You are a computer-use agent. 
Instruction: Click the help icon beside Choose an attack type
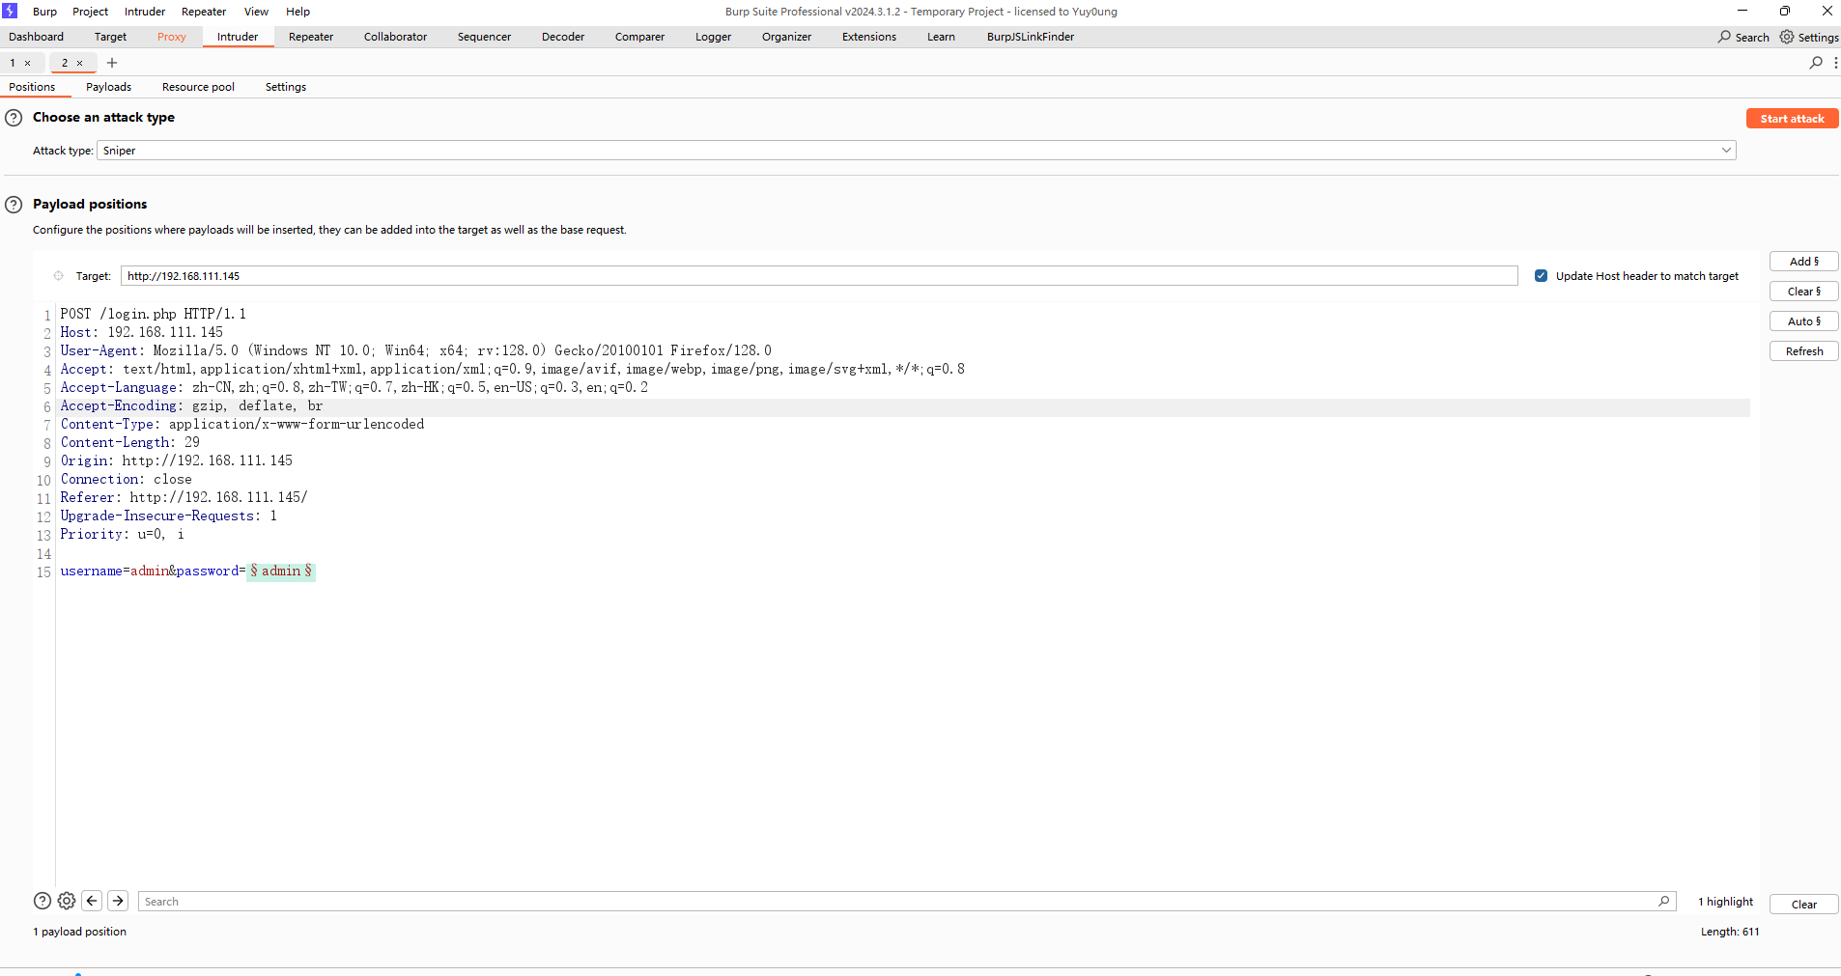click(x=14, y=118)
